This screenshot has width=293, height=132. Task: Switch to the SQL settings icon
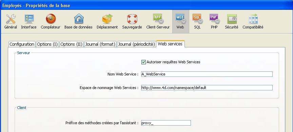tap(197, 19)
